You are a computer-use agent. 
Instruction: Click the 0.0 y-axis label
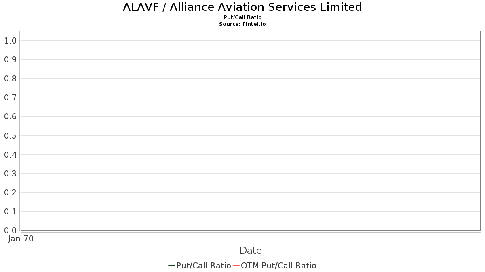point(10,230)
